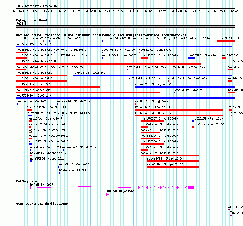Image resolution: width=243 pixels, height=226 pixels.
Task: Open the nsv473477 (Kidd2010) label
Action: click(x=74, y=164)
